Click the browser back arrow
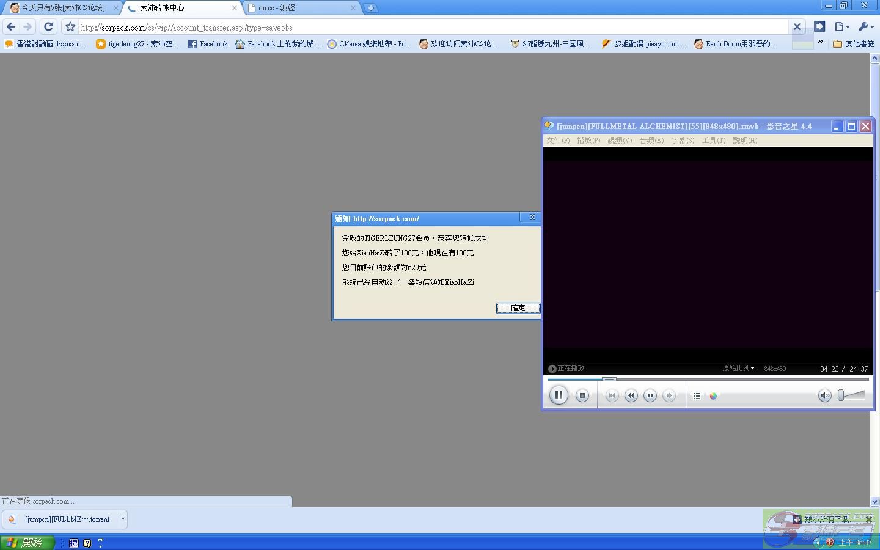The image size is (880, 550). tap(11, 27)
